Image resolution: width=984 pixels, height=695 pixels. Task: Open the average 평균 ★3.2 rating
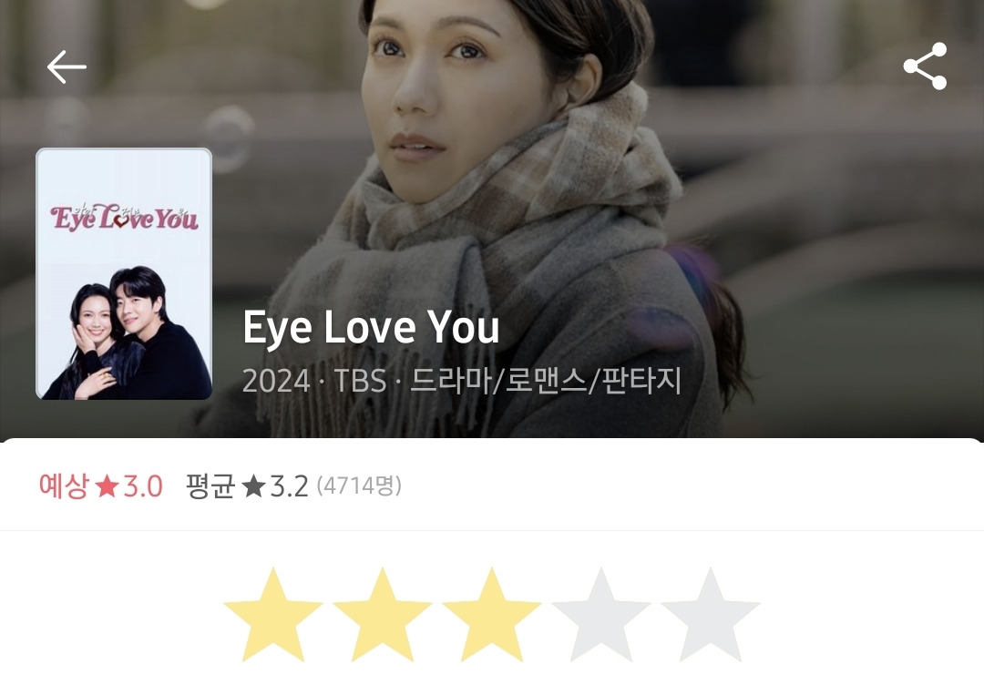click(x=247, y=486)
